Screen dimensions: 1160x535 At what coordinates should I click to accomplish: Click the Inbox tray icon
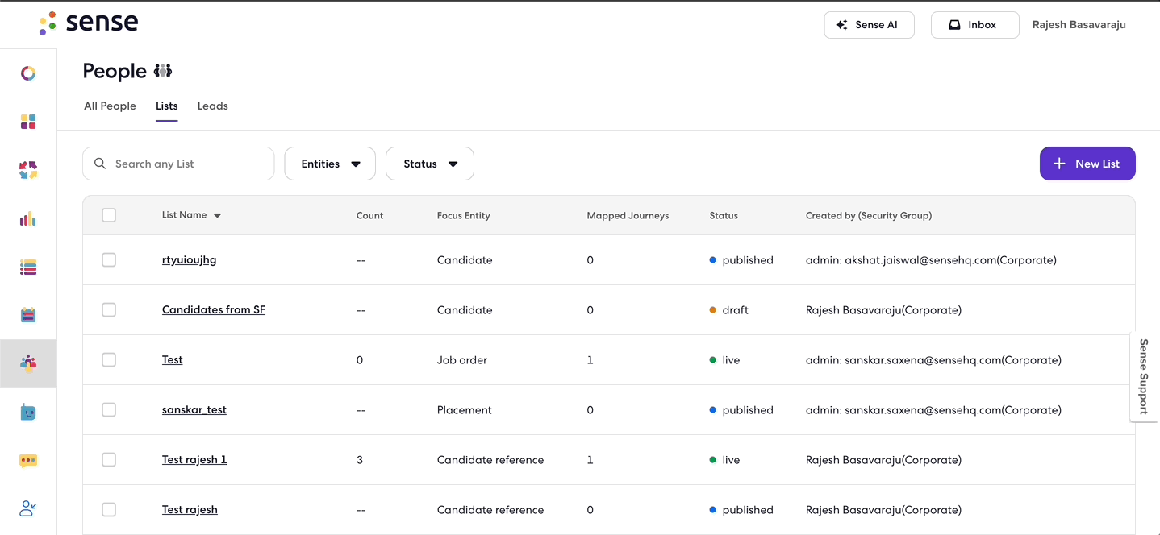pos(954,25)
